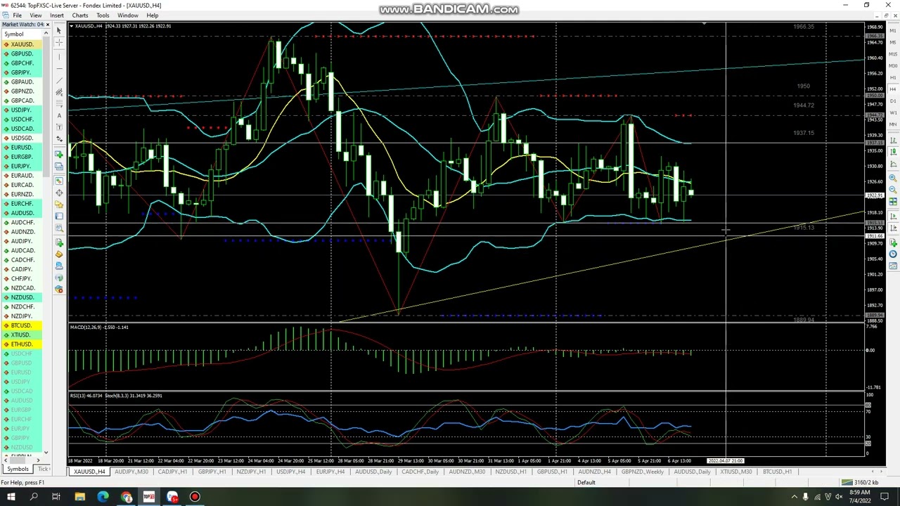Zoom out of the chart

coord(893,189)
